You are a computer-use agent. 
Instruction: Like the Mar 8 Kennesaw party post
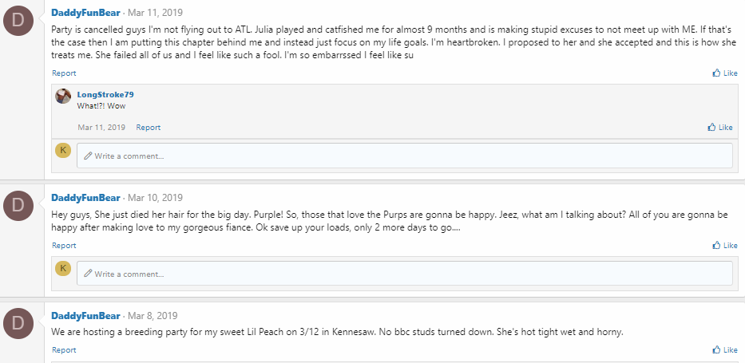click(725, 349)
